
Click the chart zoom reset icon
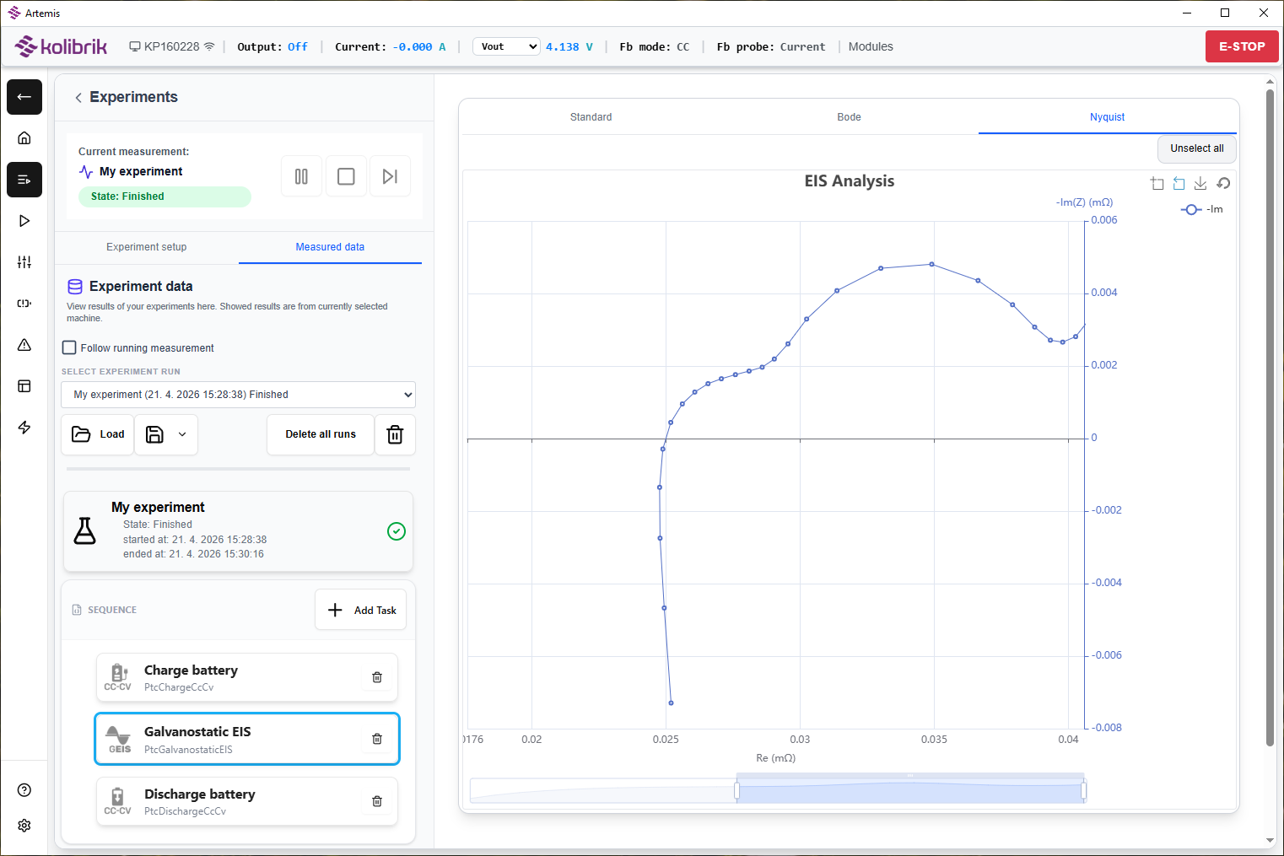click(1179, 184)
